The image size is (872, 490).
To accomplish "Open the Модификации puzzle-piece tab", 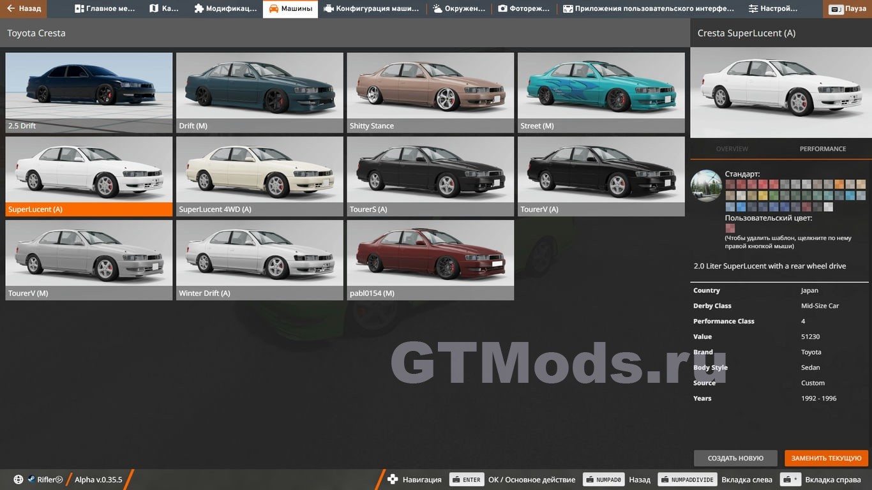I will tap(225, 9).
